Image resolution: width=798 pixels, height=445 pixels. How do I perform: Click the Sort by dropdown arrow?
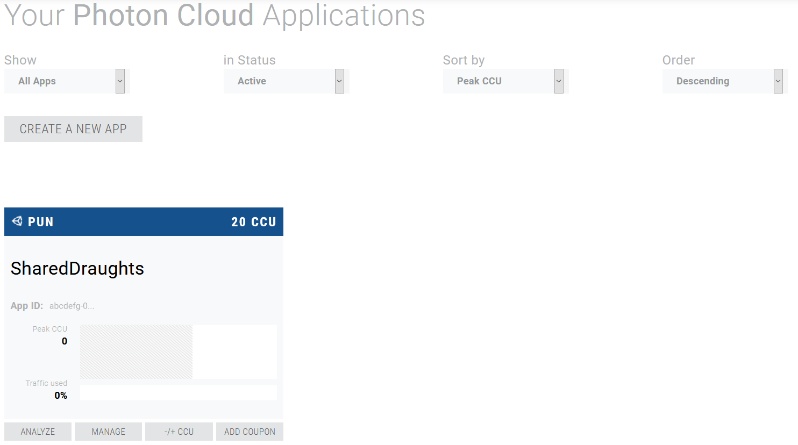(559, 81)
